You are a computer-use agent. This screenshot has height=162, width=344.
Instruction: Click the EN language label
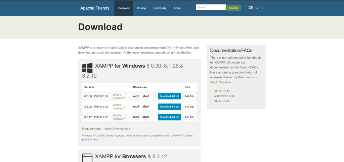coord(256,8)
